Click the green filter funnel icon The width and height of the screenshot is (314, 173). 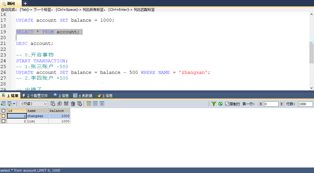(214, 104)
